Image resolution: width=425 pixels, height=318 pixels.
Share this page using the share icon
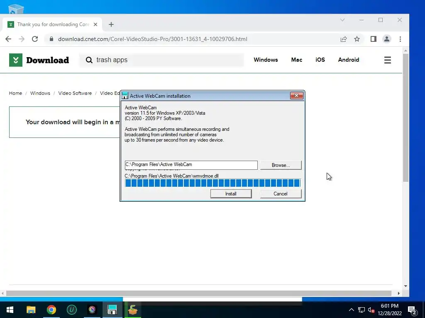344,39
